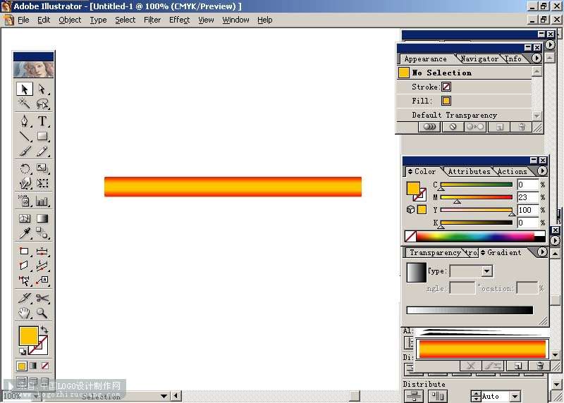The width and height of the screenshot is (564, 403).
Task: Select the Hand tool
Action: coord(25,313)
